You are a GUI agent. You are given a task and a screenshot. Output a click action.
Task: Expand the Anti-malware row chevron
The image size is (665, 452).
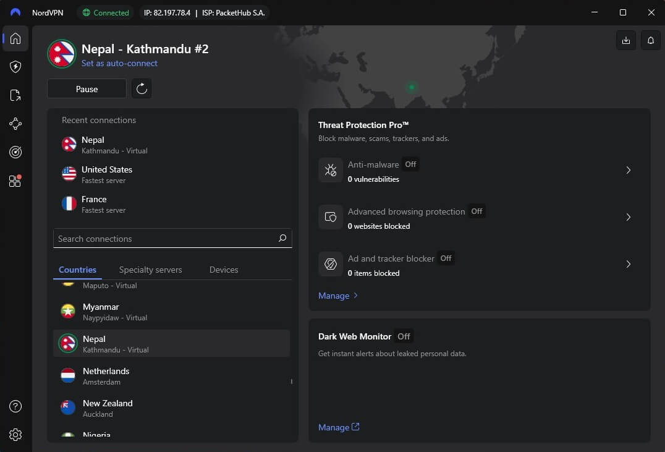(628, 170)
